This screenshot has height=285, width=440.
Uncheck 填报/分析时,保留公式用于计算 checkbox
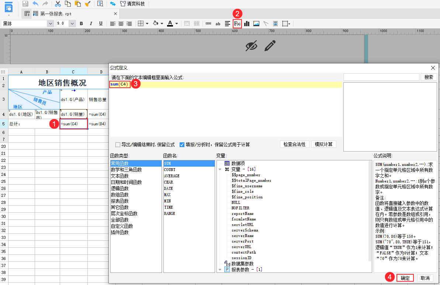(x=182, y=145)
